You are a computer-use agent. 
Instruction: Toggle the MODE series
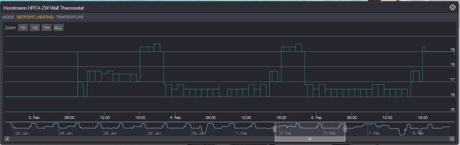coord(8,17)
